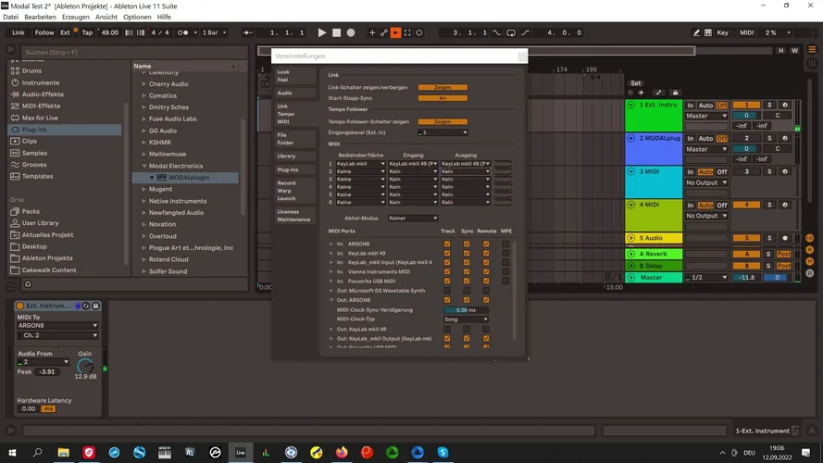Toggle Start-Stopp-Sync An switch
This screenshot has width=823, height=463.
click(x=442, y=97)
